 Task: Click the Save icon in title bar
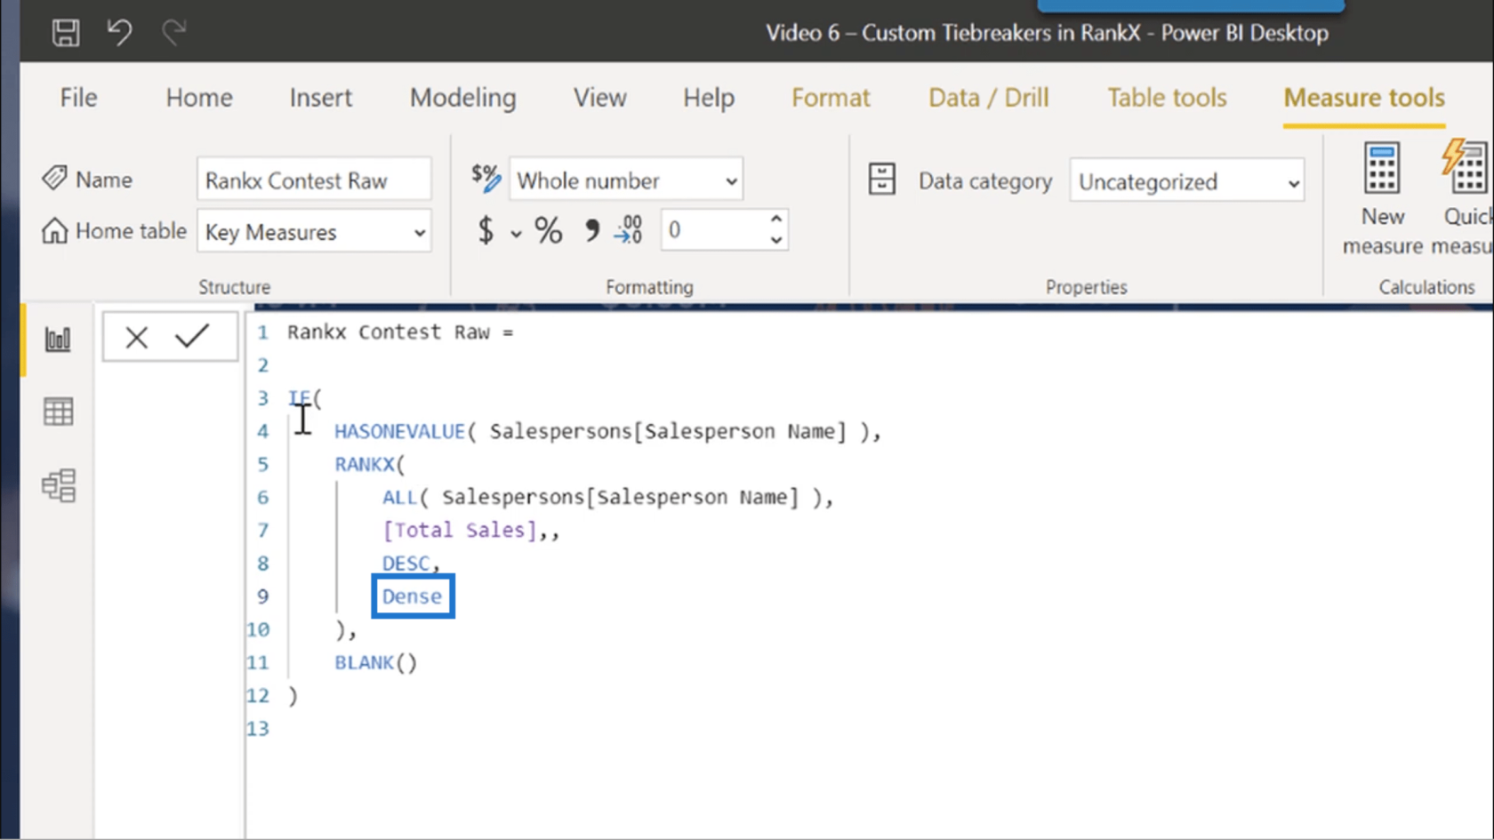pyautogui.click(x=65, y=33)
